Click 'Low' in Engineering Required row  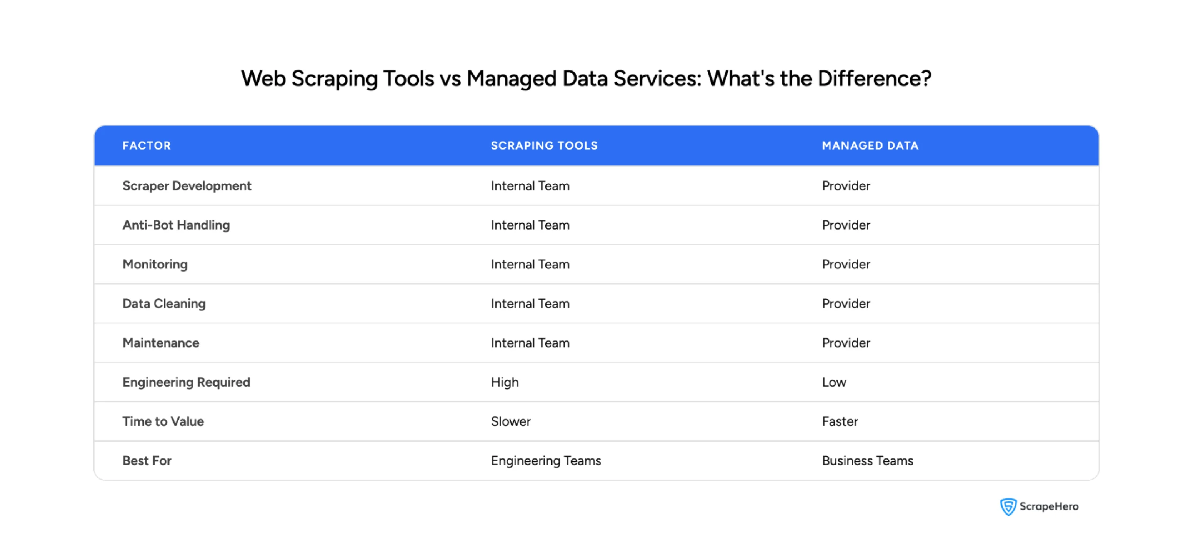(834, 382)
